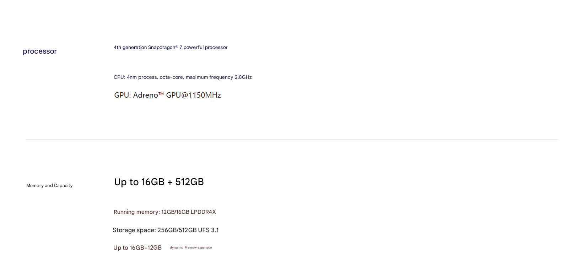Image resolution: width=572 pixels, height=267 pixels.
Task: Click the small "Memory expansion" note
Action: [198, 248]
